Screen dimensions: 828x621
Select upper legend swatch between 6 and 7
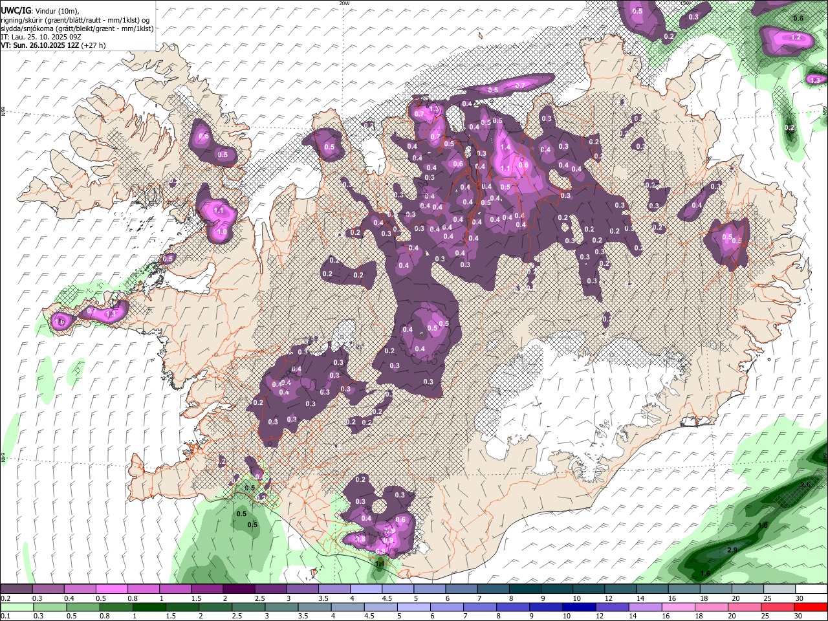[461, 589]
